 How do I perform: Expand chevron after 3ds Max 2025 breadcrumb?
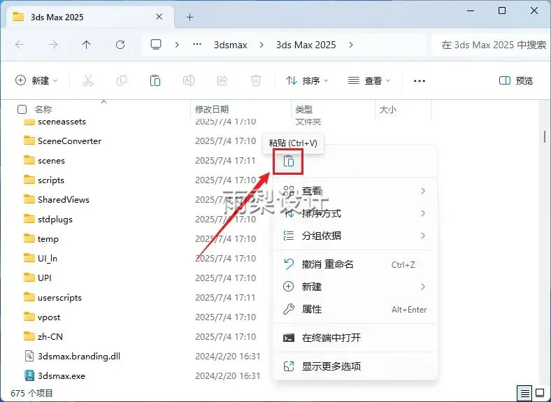pos(351,45)
